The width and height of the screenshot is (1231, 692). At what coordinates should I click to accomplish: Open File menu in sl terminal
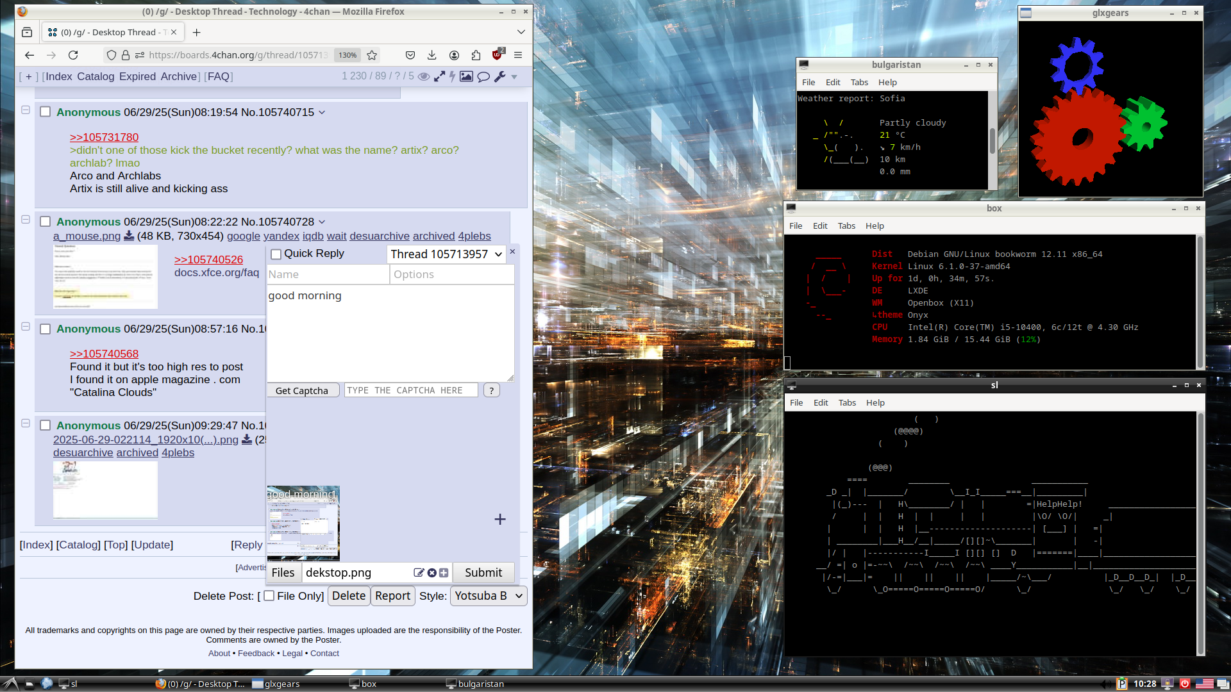(796, 402)
